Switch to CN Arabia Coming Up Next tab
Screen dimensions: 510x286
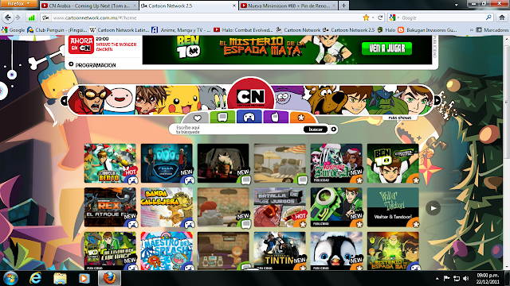(88, 6)
